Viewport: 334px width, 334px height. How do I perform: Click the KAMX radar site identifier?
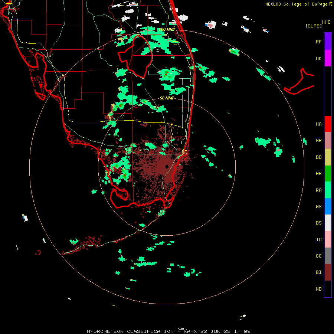tap(190, 331)
